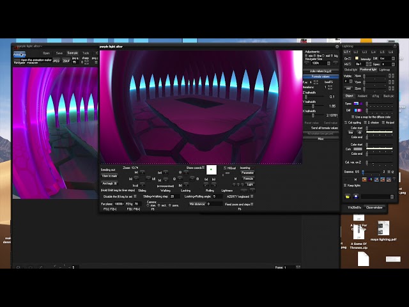Viewport: 409px width, 307px height.
Task: Enable the AZERTY keyboard checkbox
Action: click(x=252, y=196)
